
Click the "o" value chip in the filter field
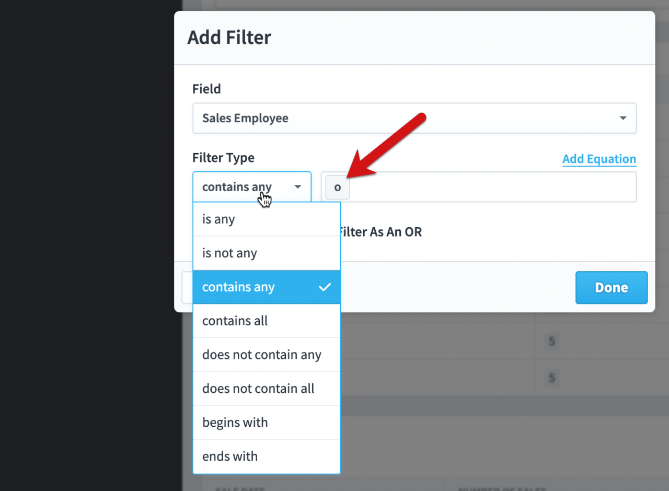[337, 187]
